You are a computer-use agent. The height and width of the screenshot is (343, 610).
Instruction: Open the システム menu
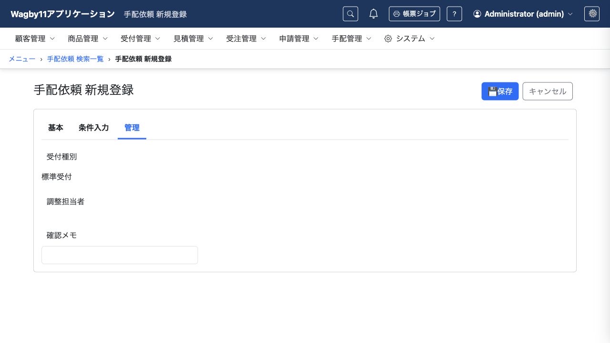point(410,39)
